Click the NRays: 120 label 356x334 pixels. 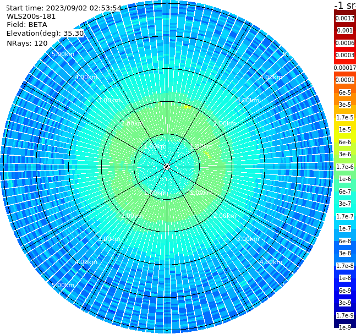27,43
